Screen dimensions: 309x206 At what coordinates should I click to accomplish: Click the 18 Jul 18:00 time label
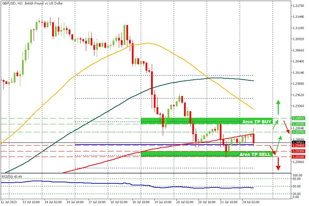[141, 202]
